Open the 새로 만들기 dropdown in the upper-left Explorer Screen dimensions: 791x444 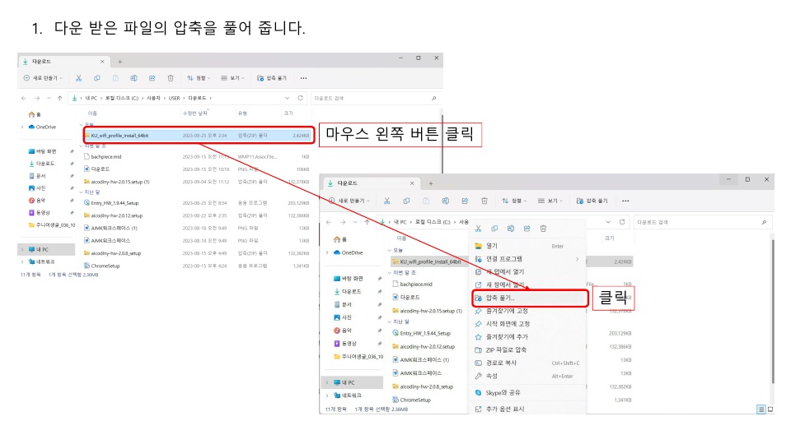[43, 78]
